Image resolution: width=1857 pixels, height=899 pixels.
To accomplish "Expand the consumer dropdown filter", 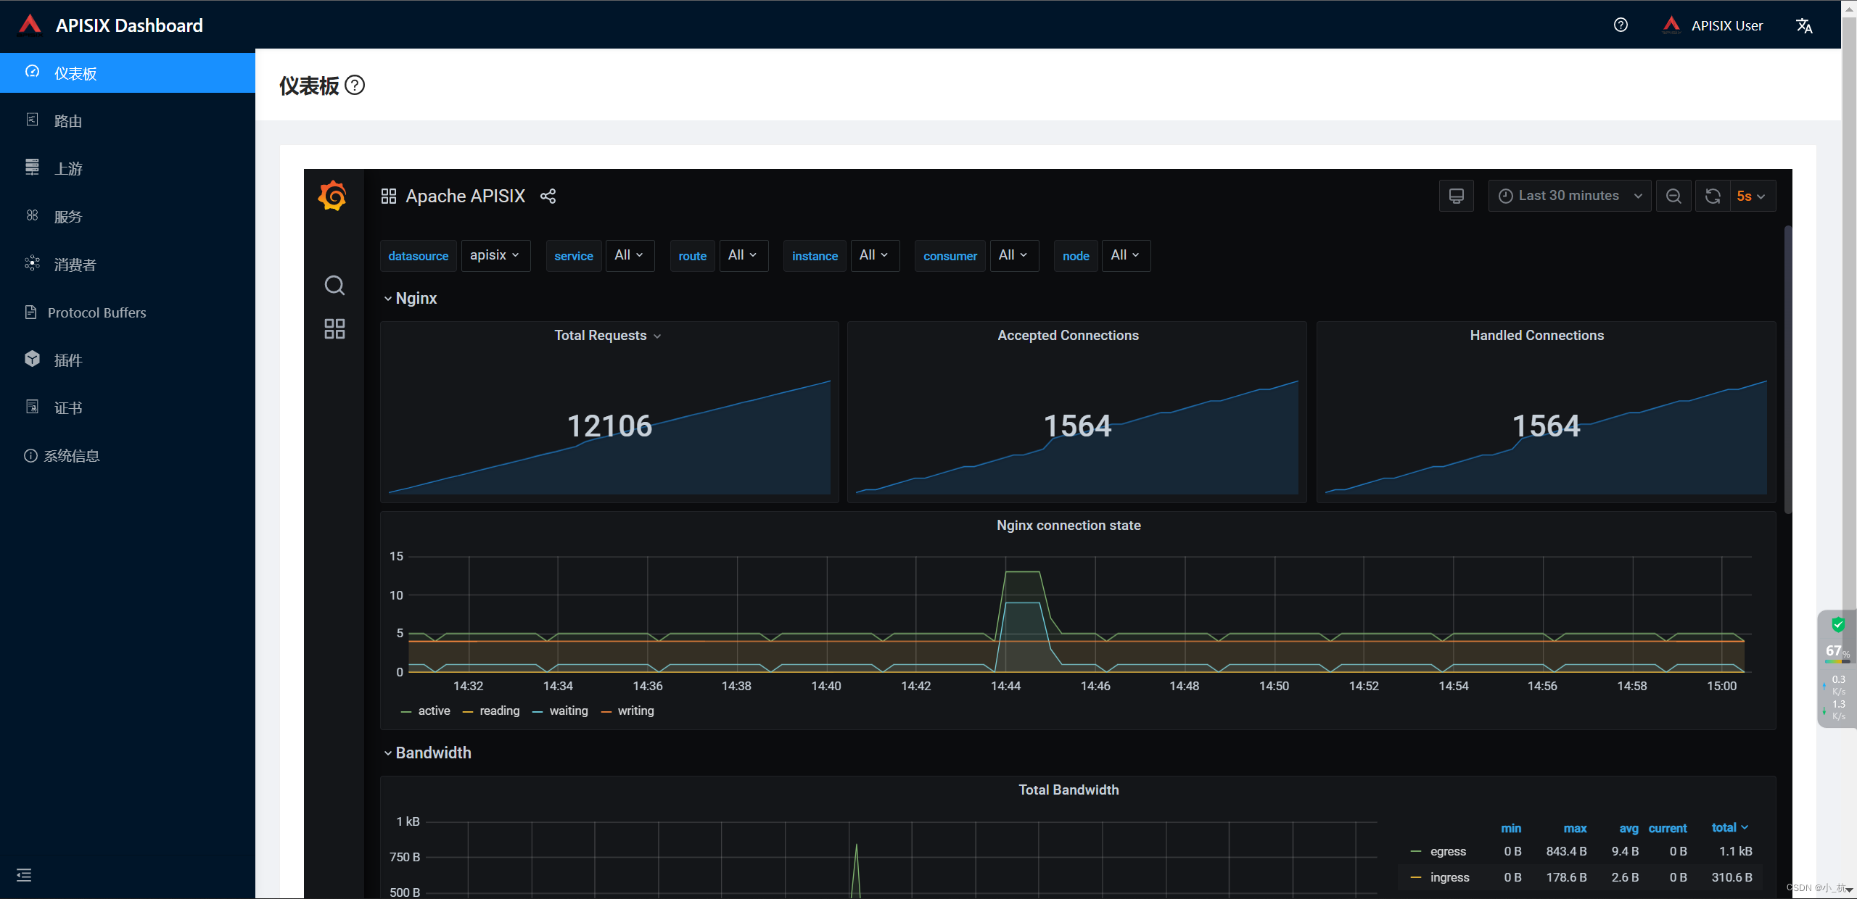I will pyautogui.click(x=1011, y=255).
